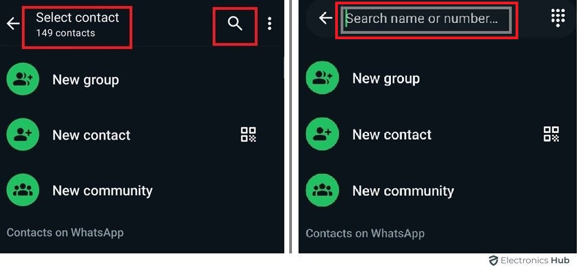The width and height of the screenshot is (579, 267).
Task: Tap the New contact avatar icon on left
Action: click(x=23, y=135)
